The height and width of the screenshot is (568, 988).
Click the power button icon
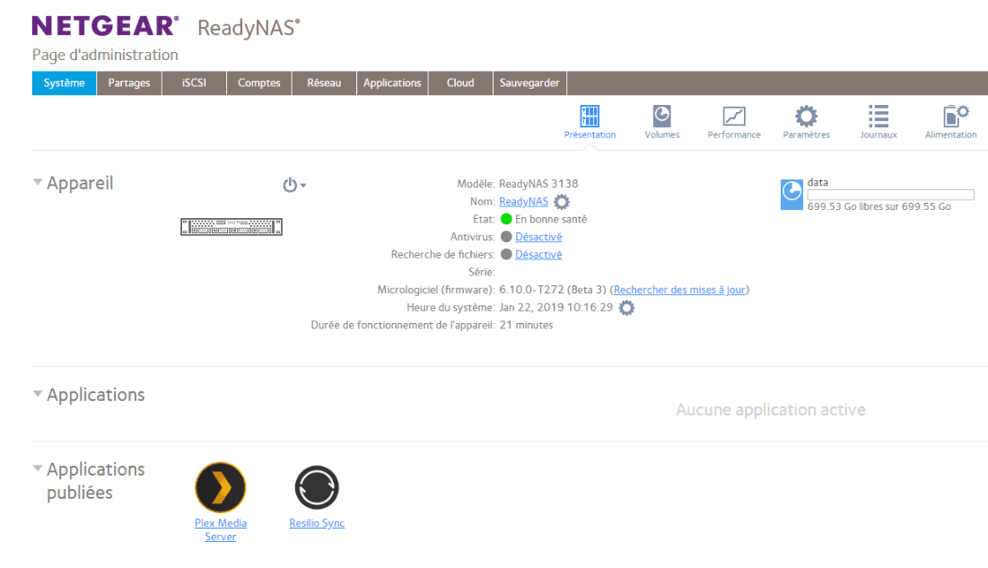(x=289, y=185)
